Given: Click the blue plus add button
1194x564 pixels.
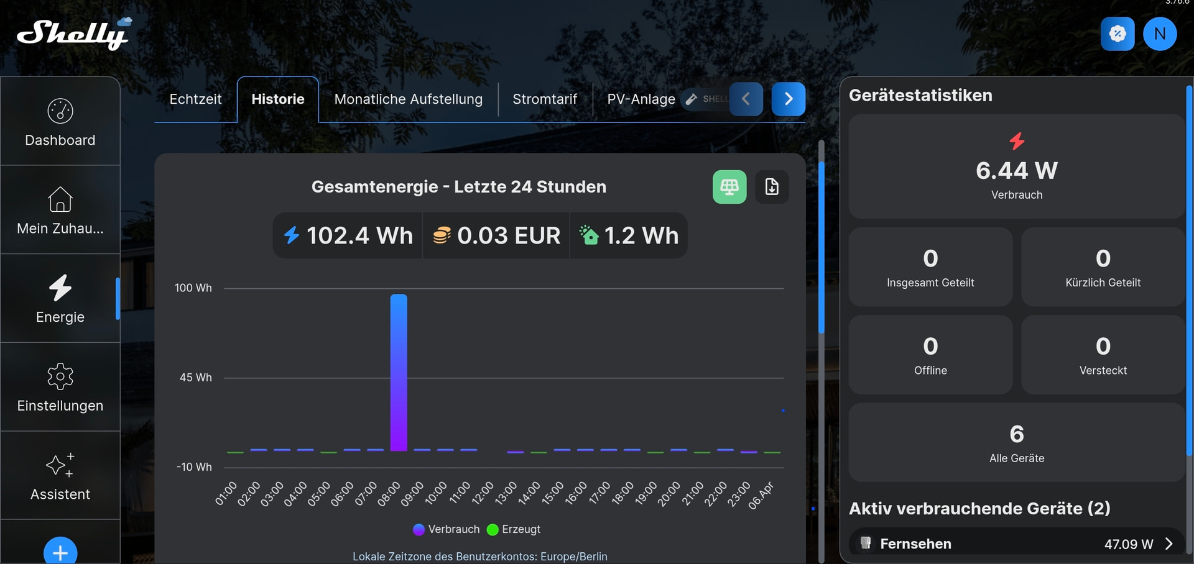Looking at the screenshot, I should click(60, 552).
